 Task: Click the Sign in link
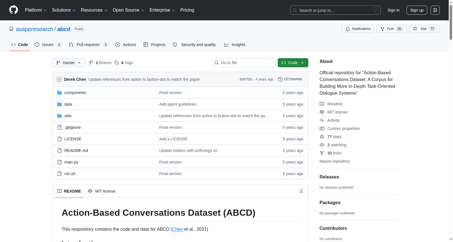pyautogui.click(x=394, y=10)
